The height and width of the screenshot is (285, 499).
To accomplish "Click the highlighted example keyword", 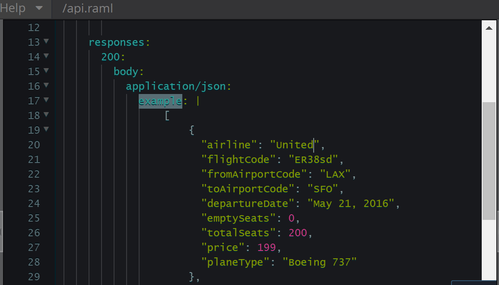I will pos(160,101).
